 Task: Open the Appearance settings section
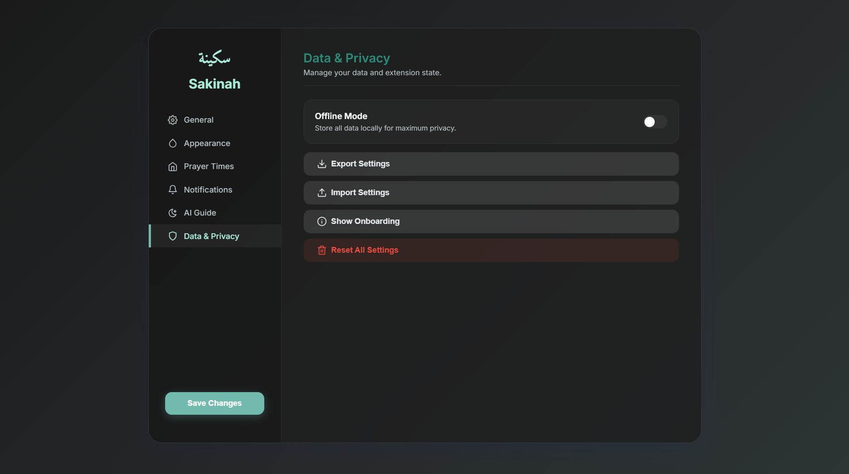(x=207, y=143)
